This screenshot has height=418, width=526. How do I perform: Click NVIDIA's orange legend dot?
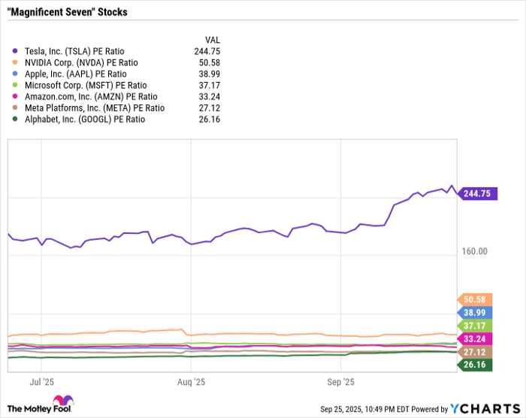(15, 62)
